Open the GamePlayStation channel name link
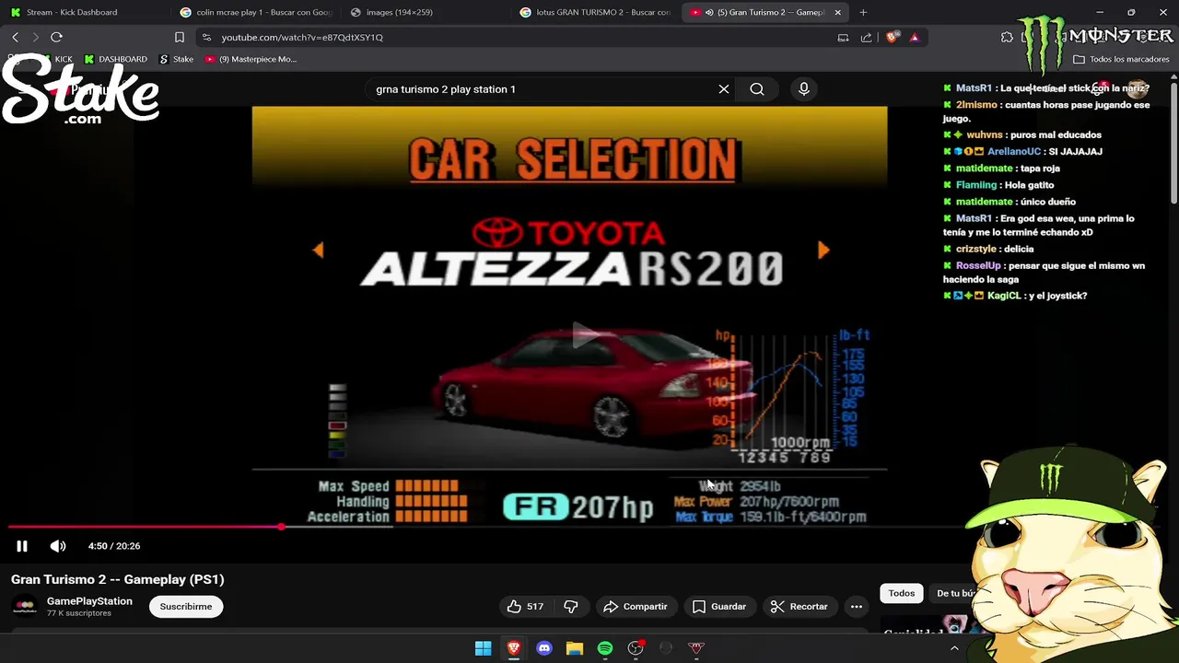This screenshot has width=1179, height=663. click(x=89, y=600)
